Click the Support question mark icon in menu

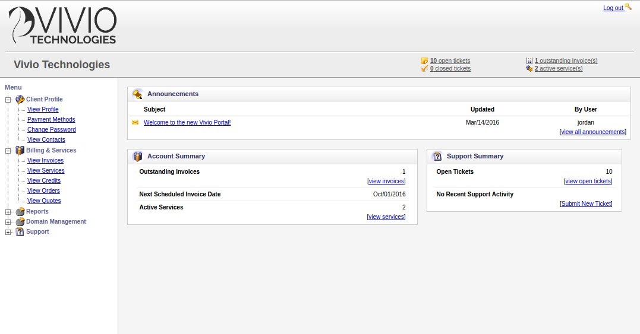pos(20,232)
